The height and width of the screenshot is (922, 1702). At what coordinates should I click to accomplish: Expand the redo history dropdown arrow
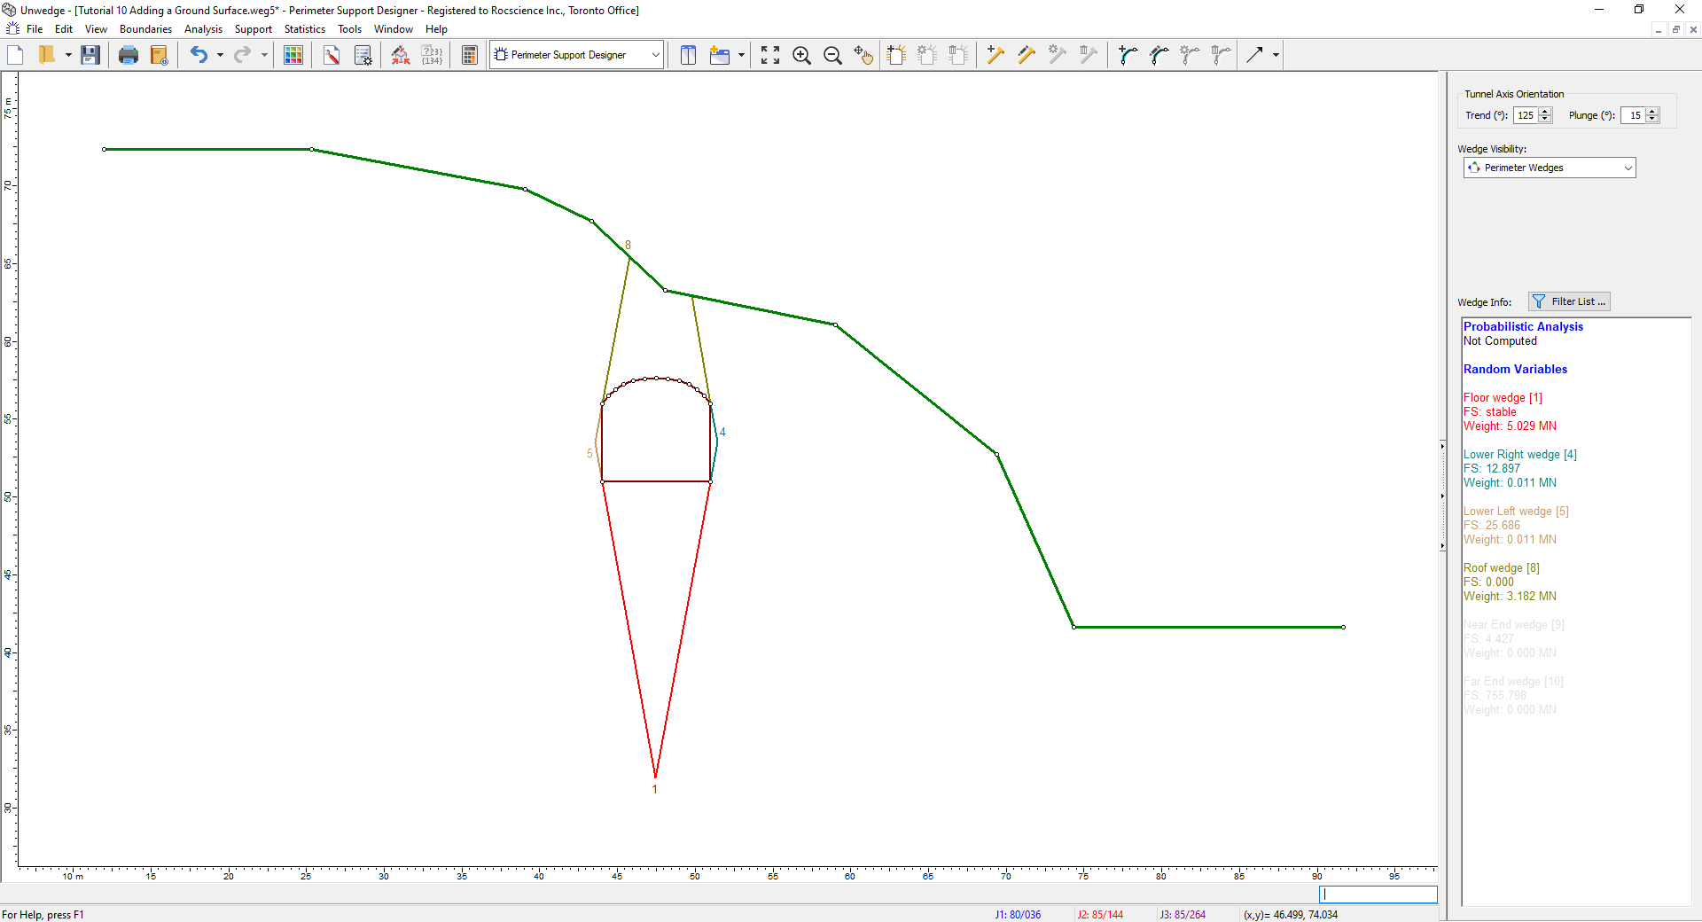[x=264, y=55]
